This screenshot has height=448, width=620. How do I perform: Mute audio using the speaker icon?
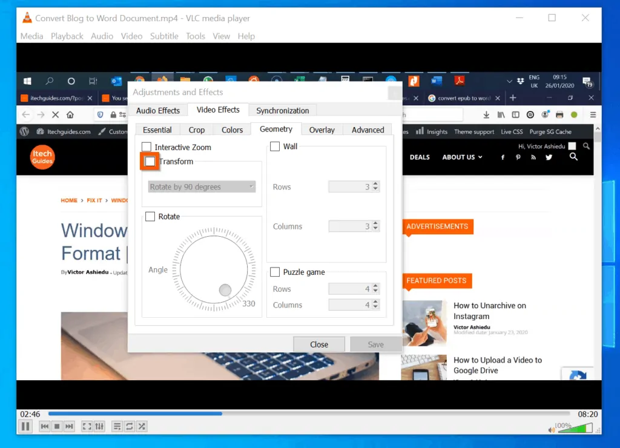550,429
